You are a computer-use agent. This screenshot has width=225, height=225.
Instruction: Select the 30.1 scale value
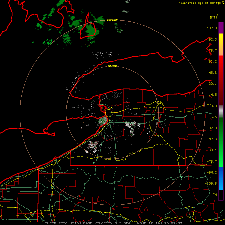tap(213, 84)
